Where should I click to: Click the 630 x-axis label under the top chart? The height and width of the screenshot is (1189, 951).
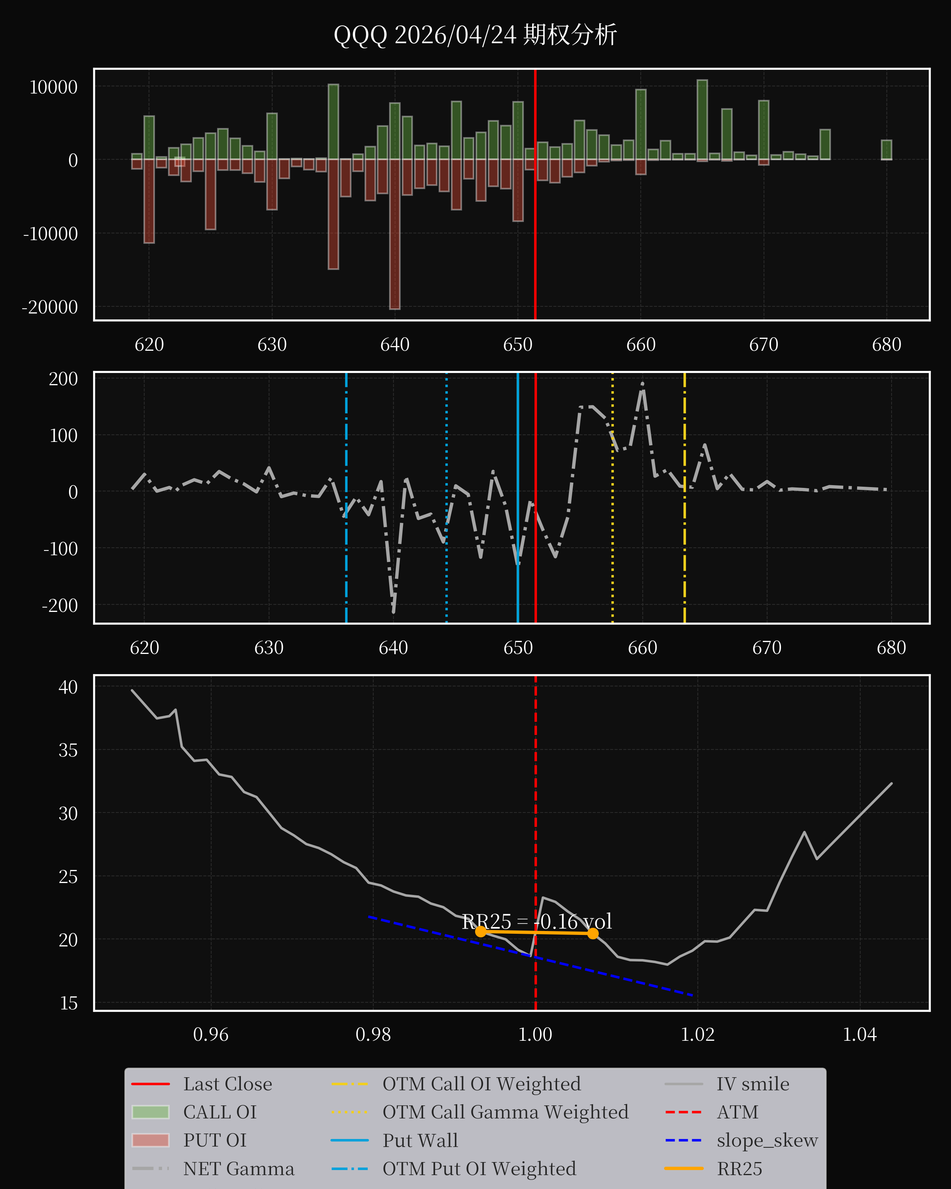[272, 345]
